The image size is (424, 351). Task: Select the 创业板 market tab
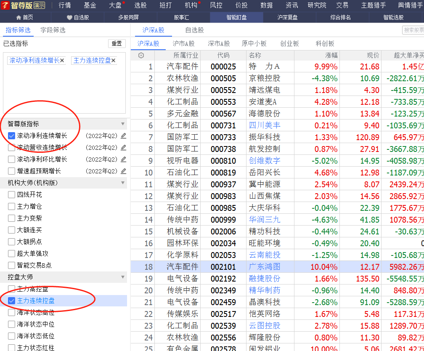289,44
